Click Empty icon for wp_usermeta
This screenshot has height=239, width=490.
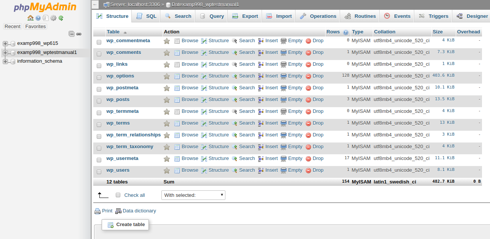[284, 159]
